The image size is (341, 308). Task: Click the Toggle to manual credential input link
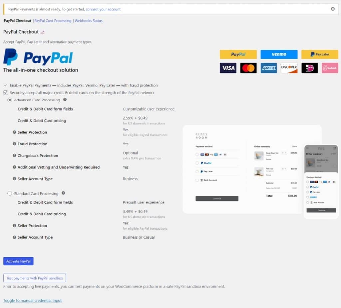pos(32,300)
